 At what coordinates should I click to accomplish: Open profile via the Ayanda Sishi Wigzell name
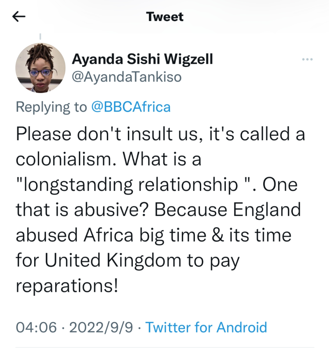point(142,59)
